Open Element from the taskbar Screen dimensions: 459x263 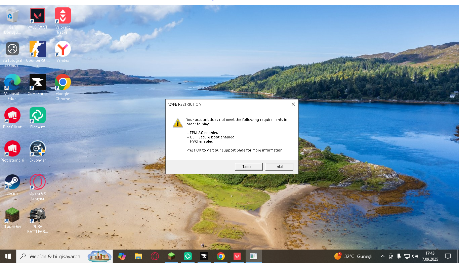pos(188,256)
